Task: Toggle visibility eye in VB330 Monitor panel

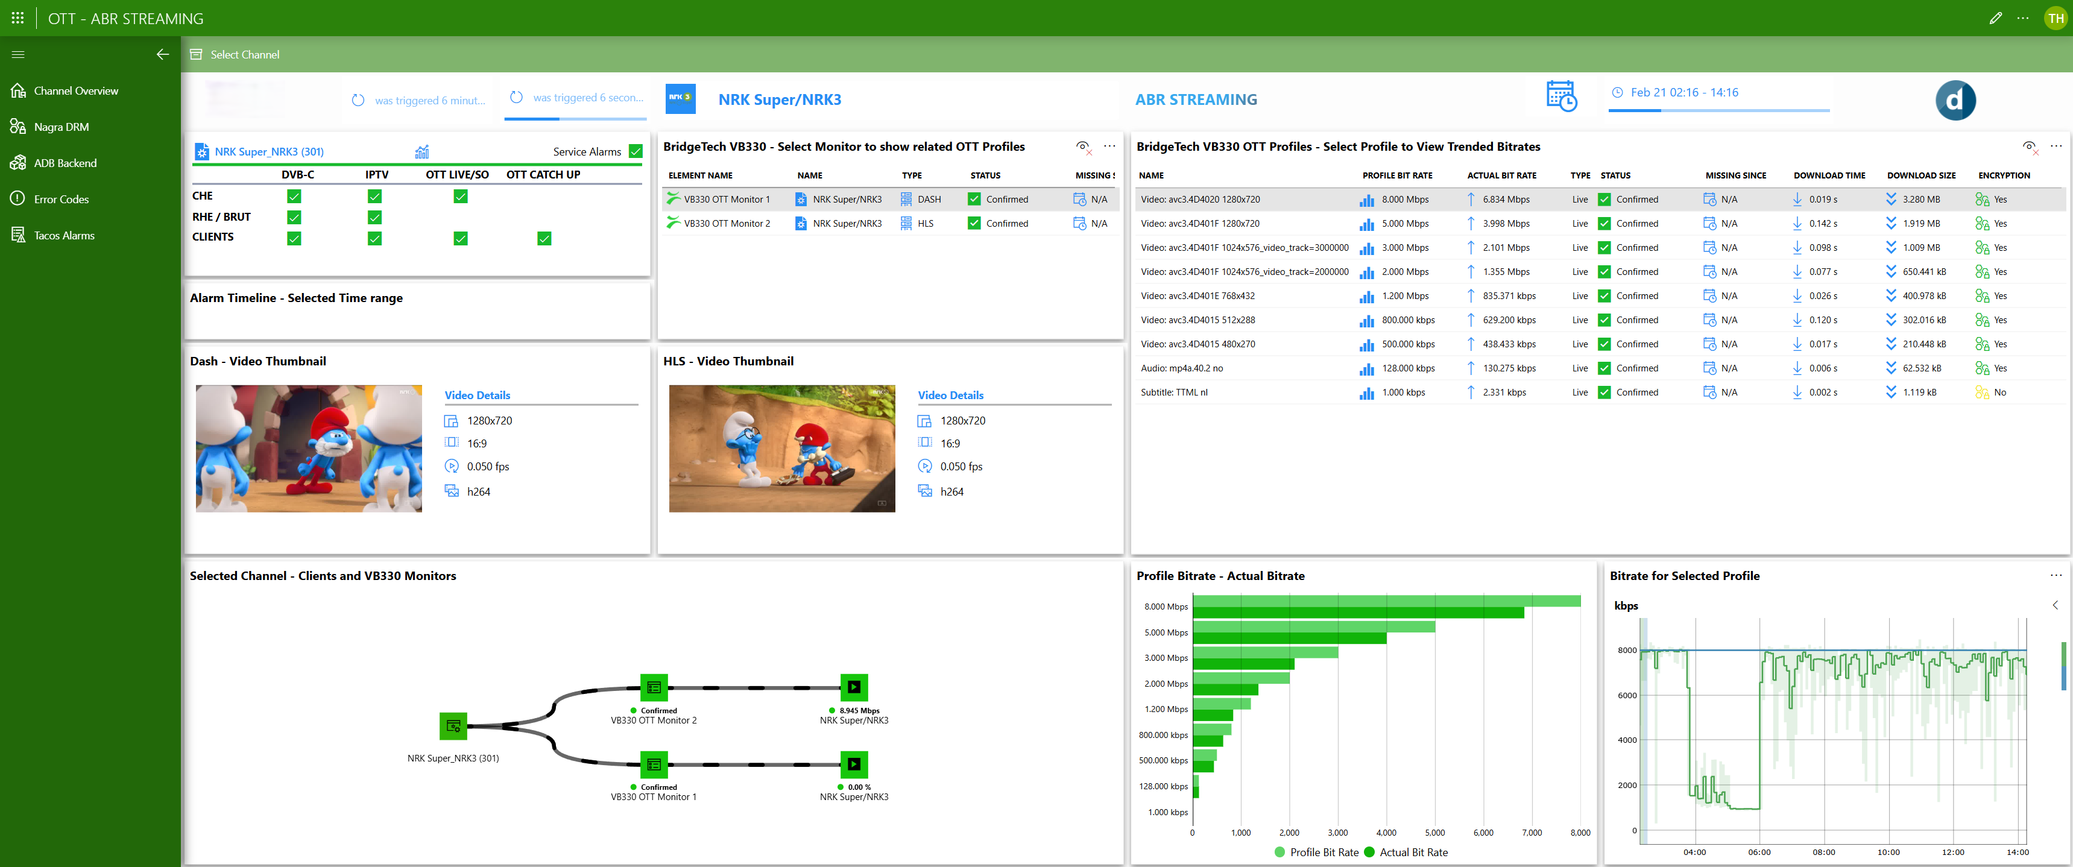Action: pyautogui.click(x=1083, y=147)
